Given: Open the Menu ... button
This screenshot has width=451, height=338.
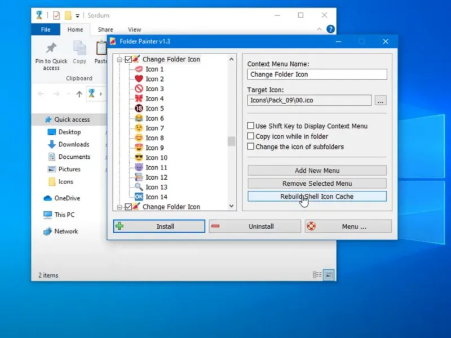Looking at the screenshot, I should [x=348, y=226].
